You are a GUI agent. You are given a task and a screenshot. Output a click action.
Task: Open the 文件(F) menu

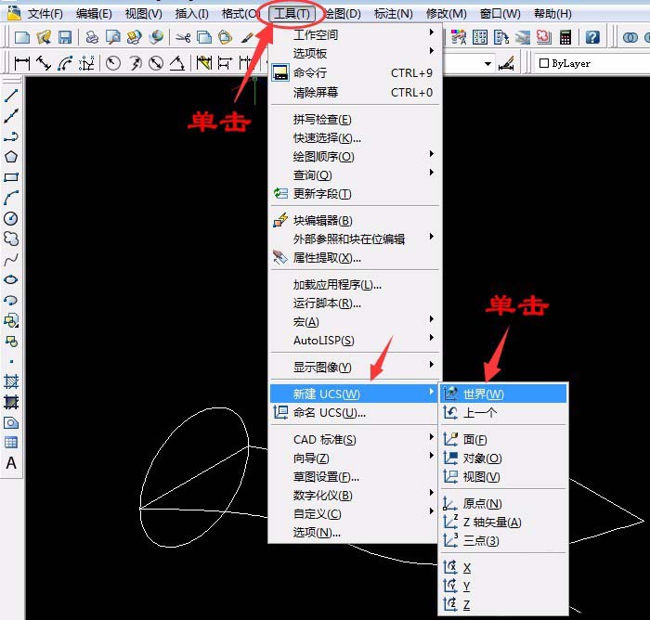pyautogui.click(x=45, y=14)
